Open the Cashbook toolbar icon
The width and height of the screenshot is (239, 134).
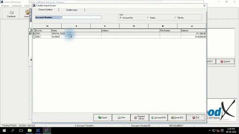pos(11,14)
